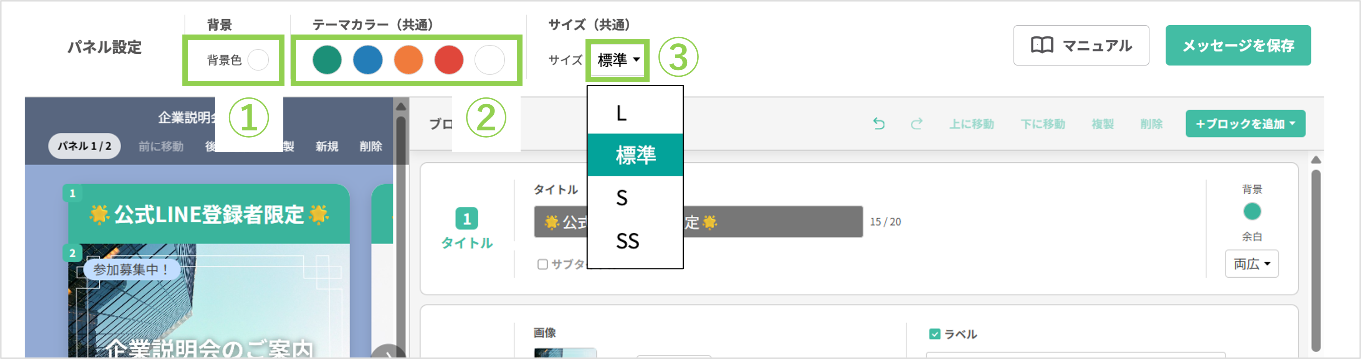This screenshot has height=359, width=1361.
Task: Open the マニュアル book icon button
Action: (1080, 45)
